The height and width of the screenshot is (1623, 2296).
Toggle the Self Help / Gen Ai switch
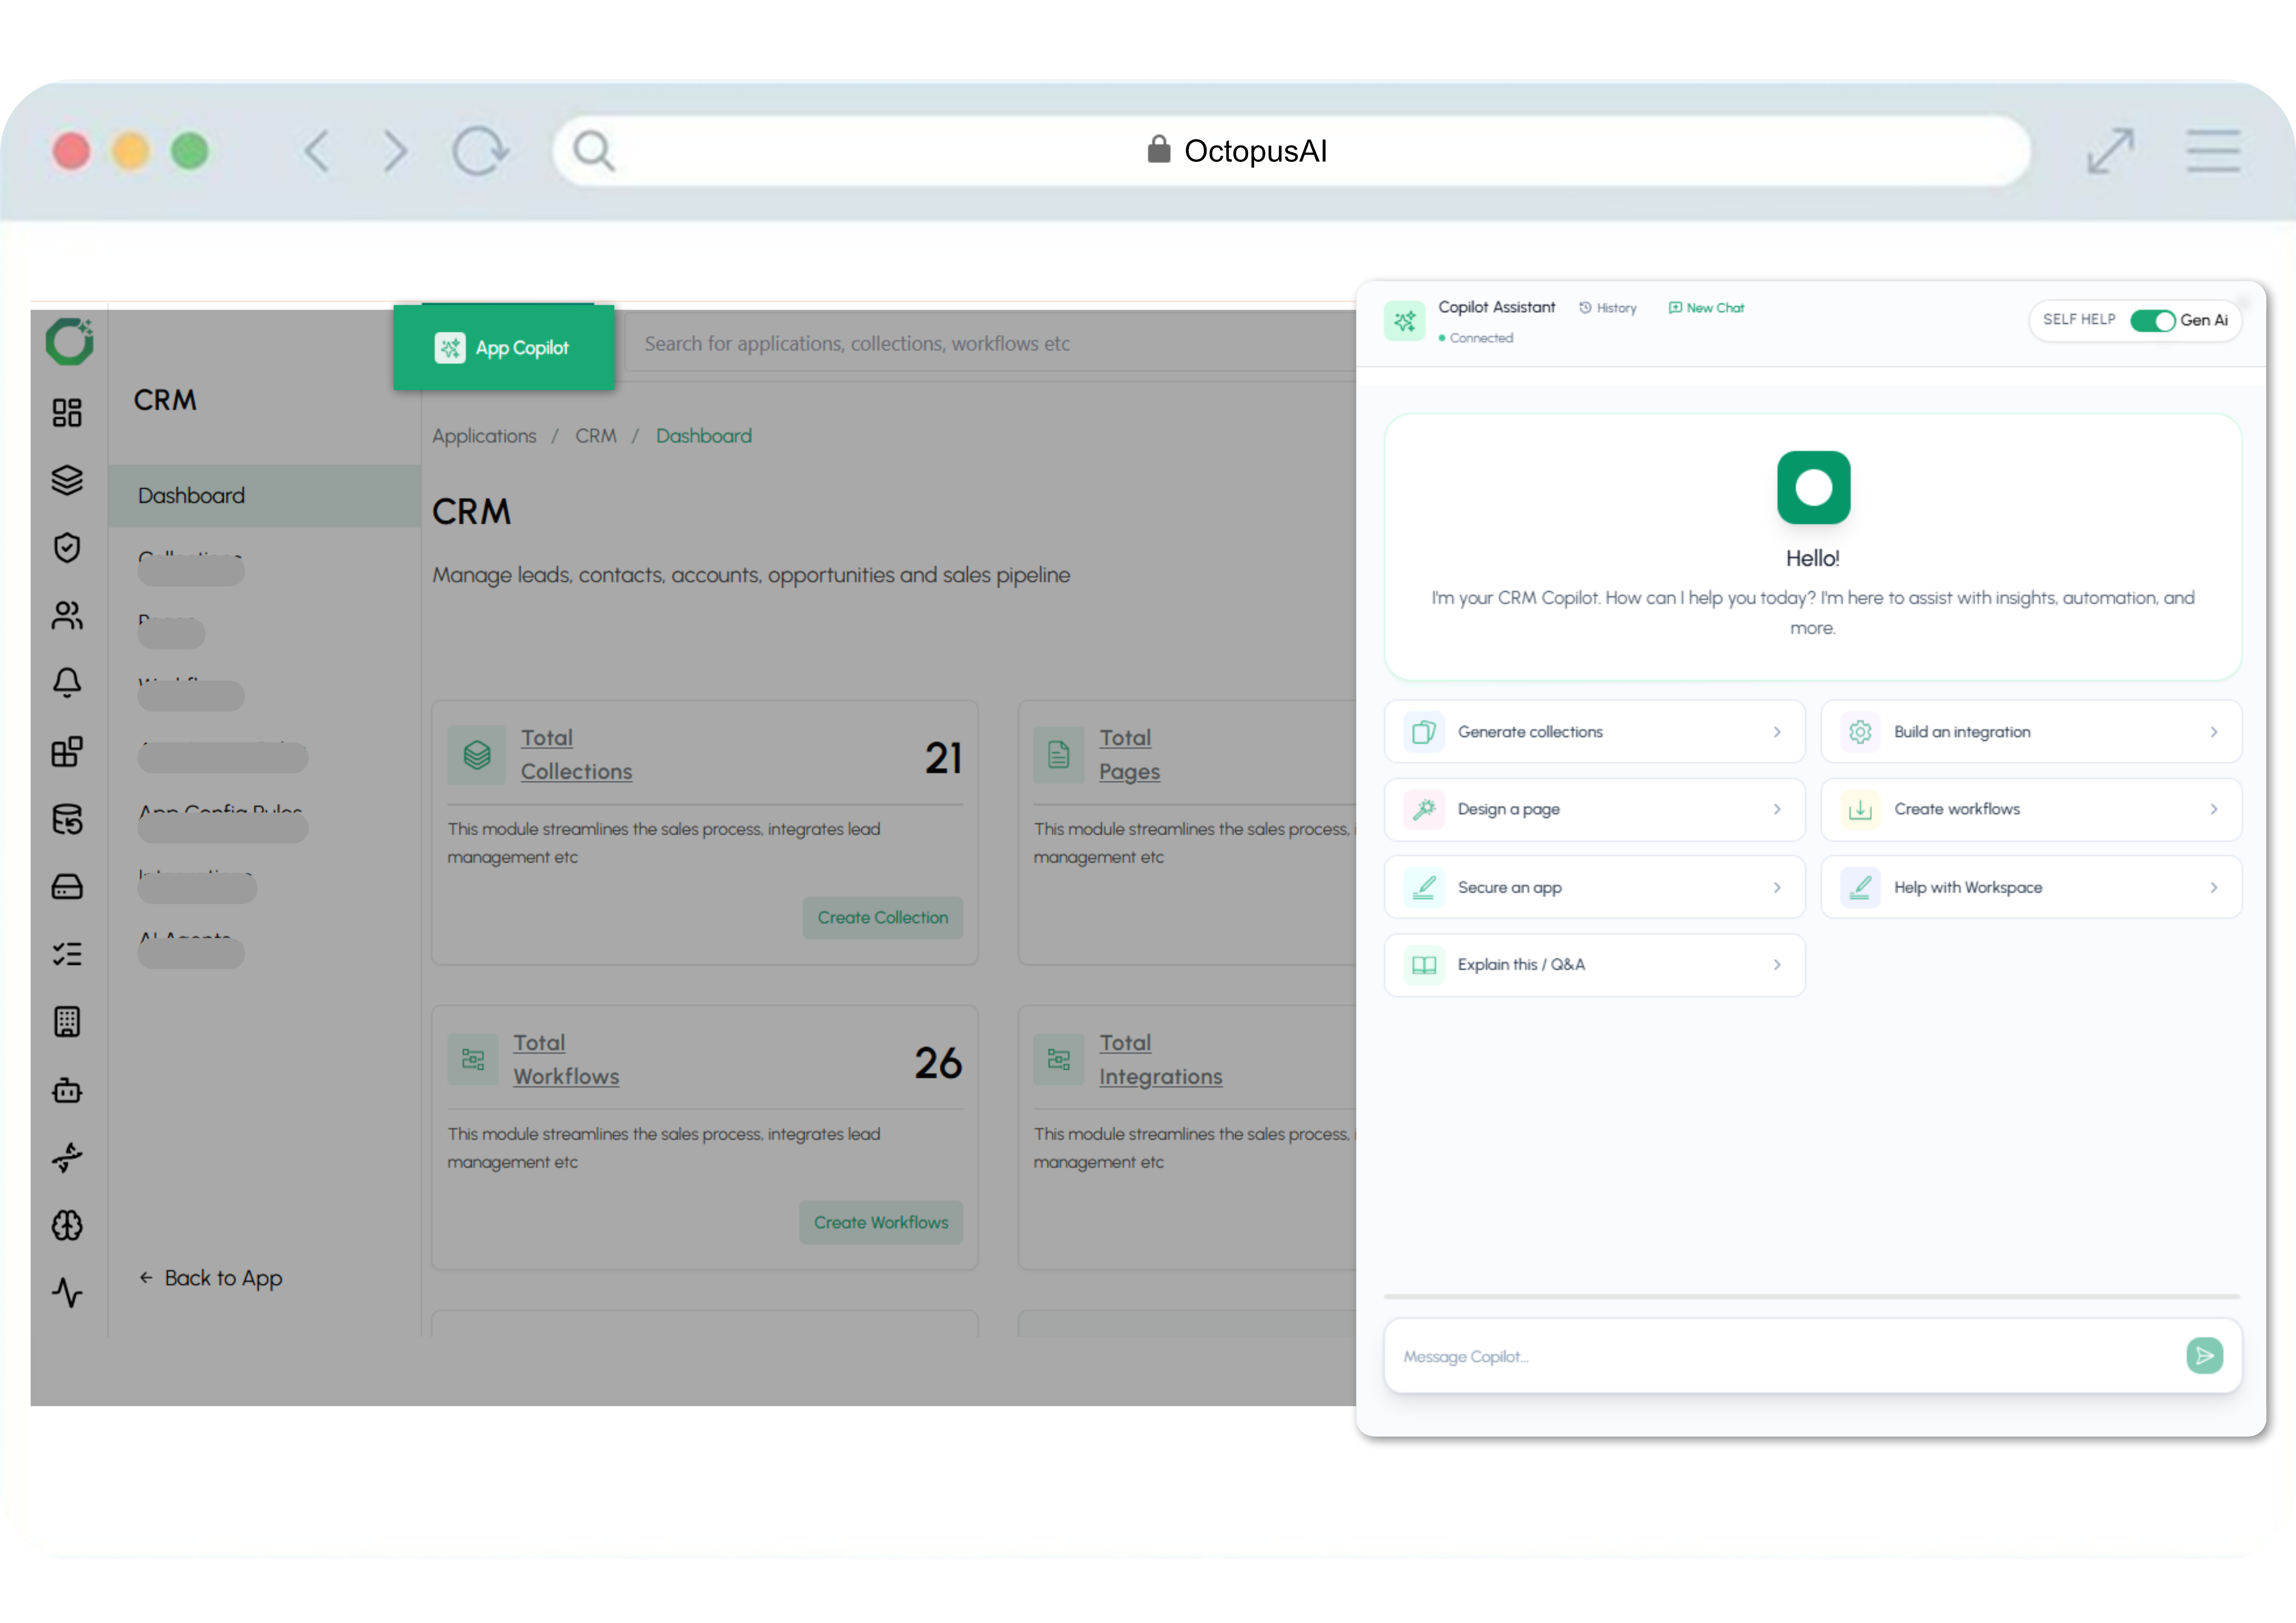2152,320
